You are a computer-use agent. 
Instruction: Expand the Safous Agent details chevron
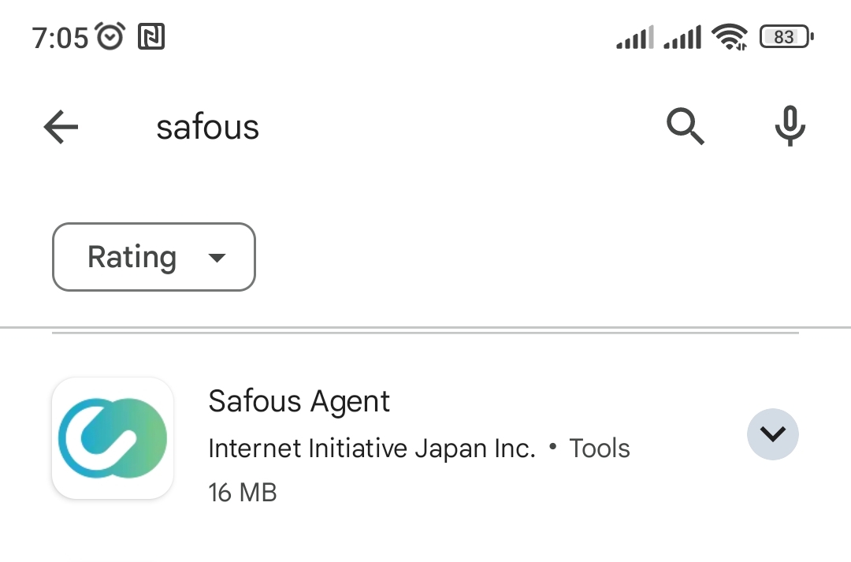pyautogui.click(x=772, y=434)
